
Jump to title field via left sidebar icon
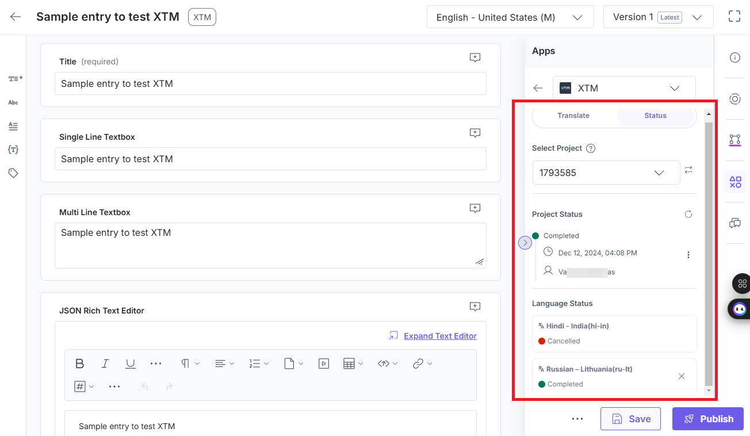15,78
